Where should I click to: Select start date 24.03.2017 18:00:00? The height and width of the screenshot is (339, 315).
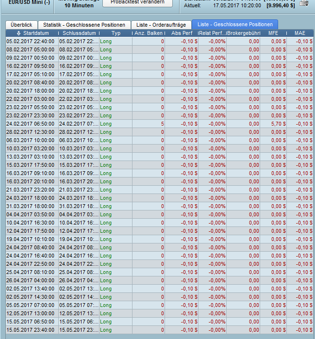30,198
